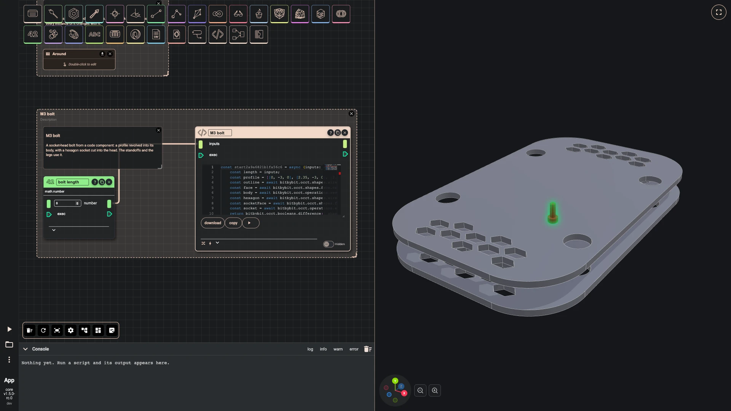Open the code brackets category in toolbar
The image size is (731, 411).
tap(218, 34)
